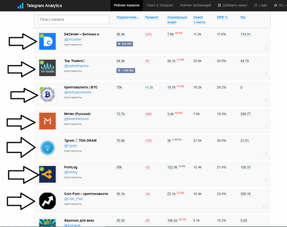Click DeCenter – Биткоин и title
Viewport: 287px width, 227px height.
81,34
